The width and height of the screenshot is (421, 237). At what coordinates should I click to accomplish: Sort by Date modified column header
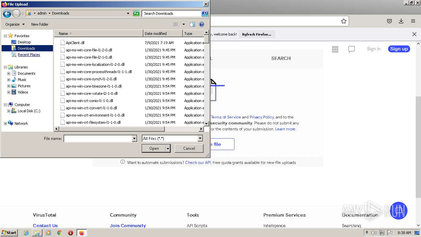tap(163, 34)
